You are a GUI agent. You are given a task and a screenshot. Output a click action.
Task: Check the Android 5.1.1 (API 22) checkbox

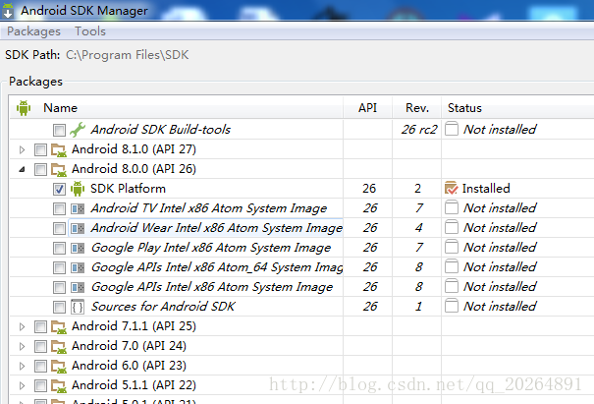click(x=40, y=385)
